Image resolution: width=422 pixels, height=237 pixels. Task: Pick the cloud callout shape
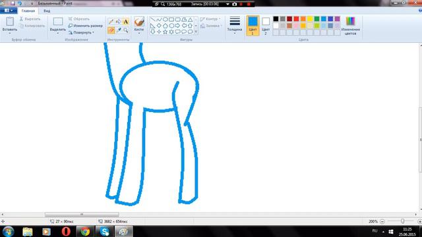[191, 32]
